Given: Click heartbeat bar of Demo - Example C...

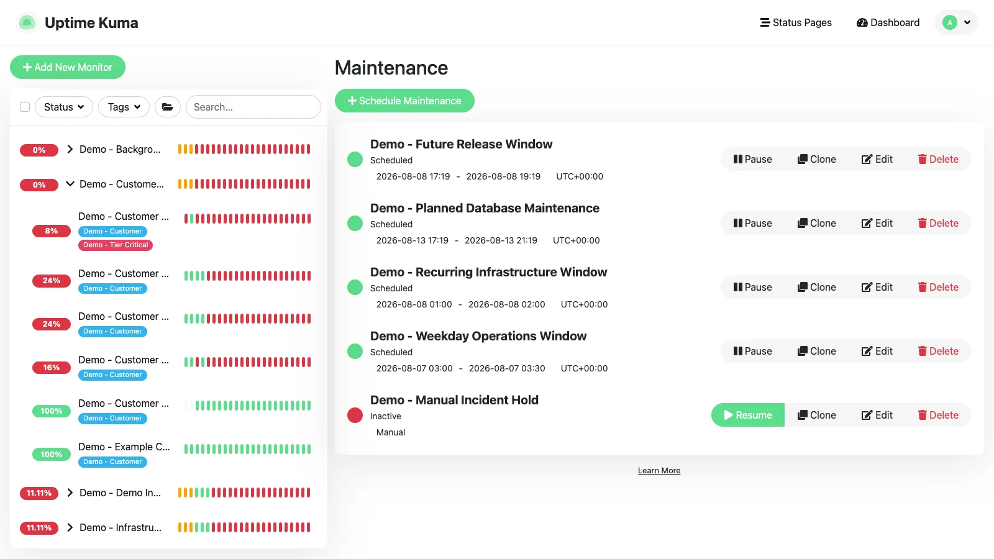Looking at the screenshot, I should [247, 449].
